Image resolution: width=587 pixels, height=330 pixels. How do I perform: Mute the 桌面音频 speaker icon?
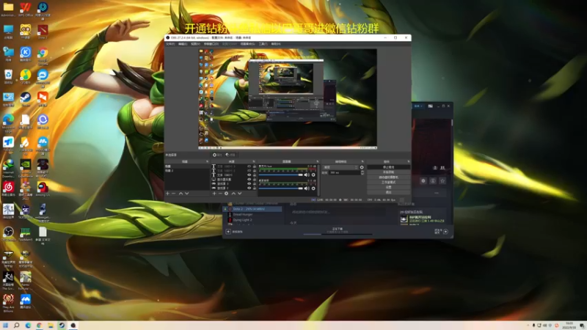307,188
